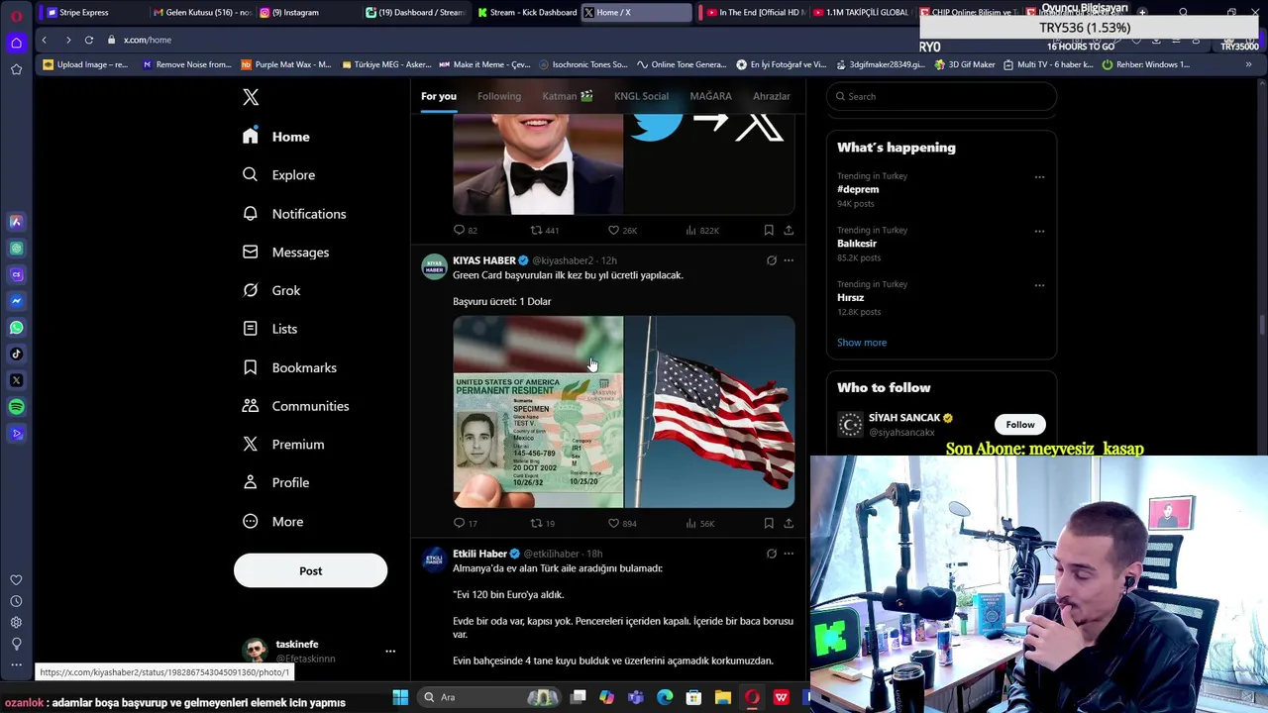Open options for Hırsız trend
The image size is (1268, 713).
(1039, 285)
